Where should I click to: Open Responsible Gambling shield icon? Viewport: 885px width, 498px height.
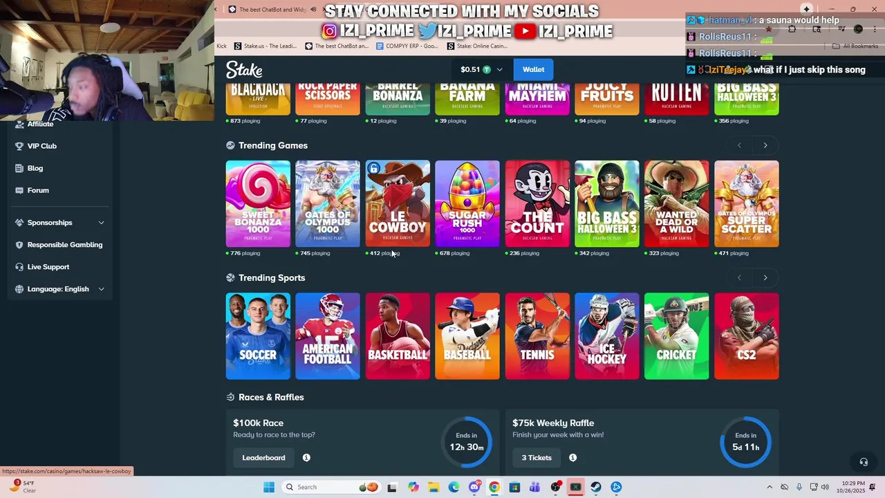pos(19,245)
